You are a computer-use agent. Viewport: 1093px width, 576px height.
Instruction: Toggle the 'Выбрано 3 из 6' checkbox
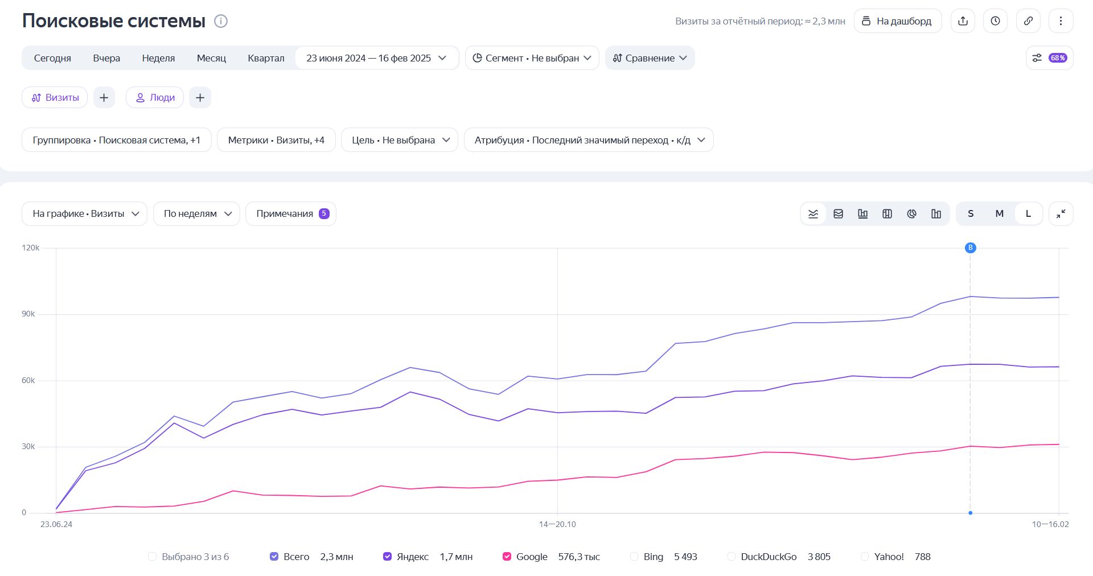[152, 557]
